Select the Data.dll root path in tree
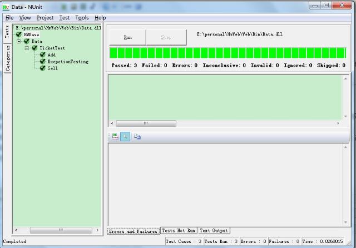 coord(58,28)
